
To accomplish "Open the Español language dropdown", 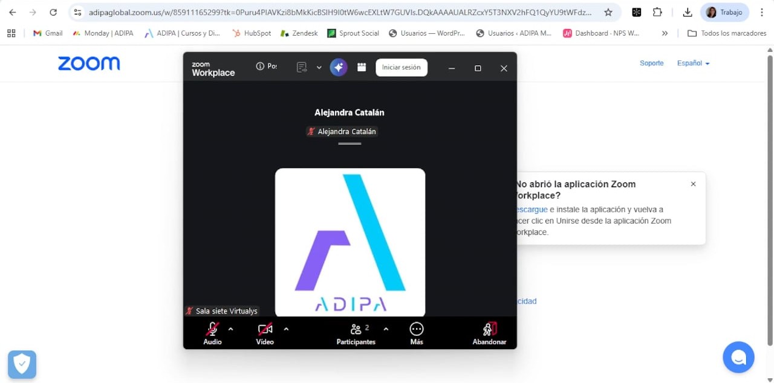I will click(x=693, y=63).
